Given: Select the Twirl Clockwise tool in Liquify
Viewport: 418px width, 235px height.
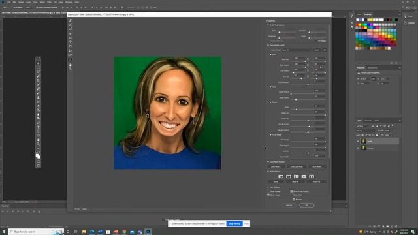Looking at the screenshot, I should (71, 33).
